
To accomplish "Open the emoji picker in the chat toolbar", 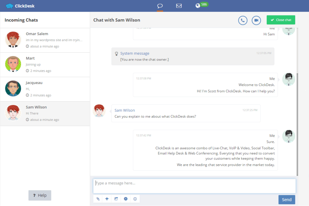I will (135, 199).
